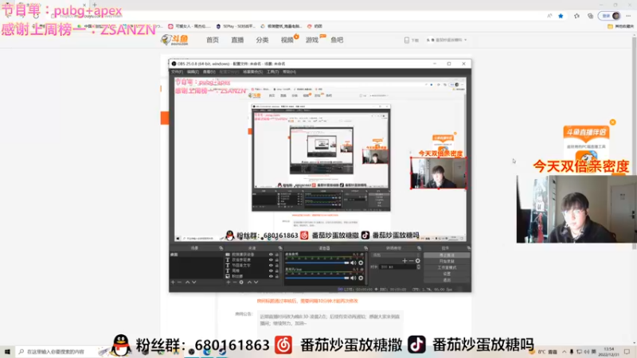
Task: Open 桌面音频 mixer settings gear
Action: pos(361,263)
